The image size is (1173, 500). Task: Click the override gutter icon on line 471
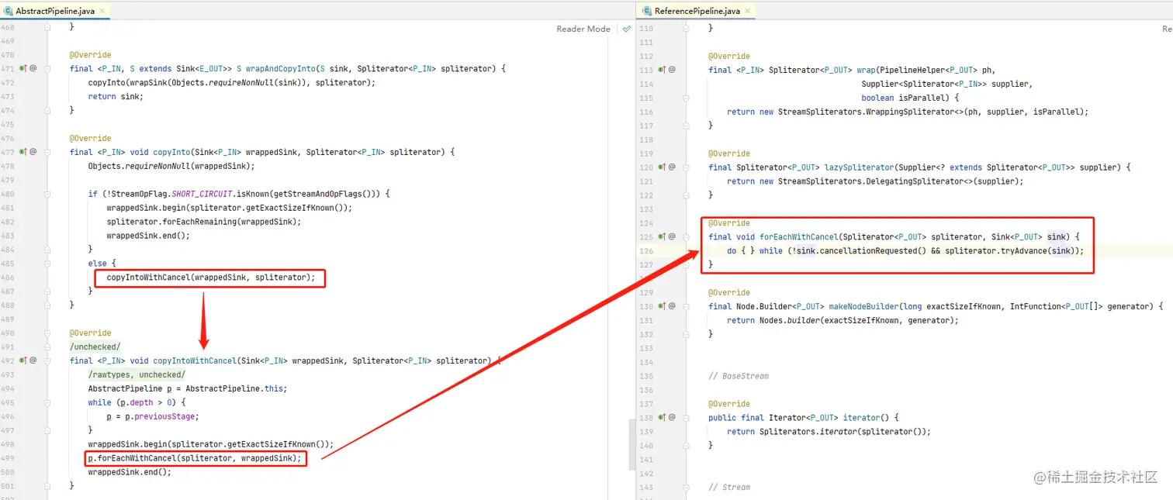coord(23,68)
